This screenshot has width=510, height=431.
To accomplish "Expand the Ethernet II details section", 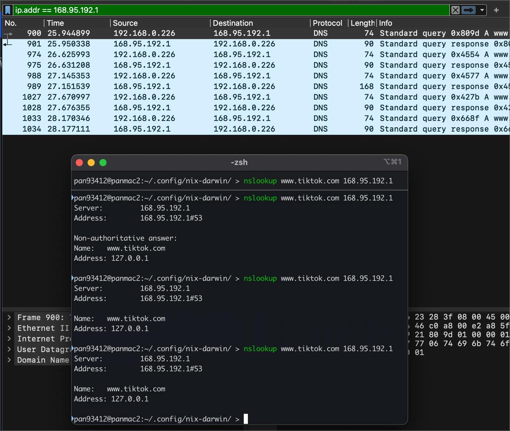I will [x=9, y=328].
